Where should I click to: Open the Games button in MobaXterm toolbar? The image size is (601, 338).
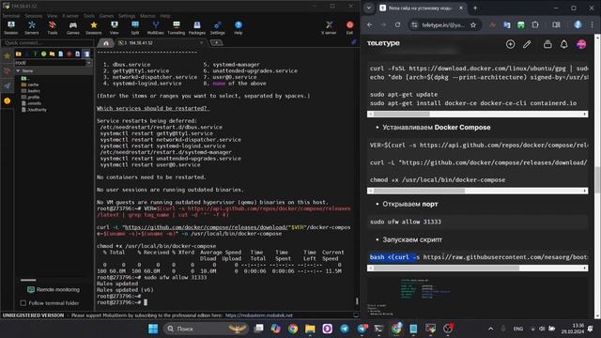click(73, 27)
